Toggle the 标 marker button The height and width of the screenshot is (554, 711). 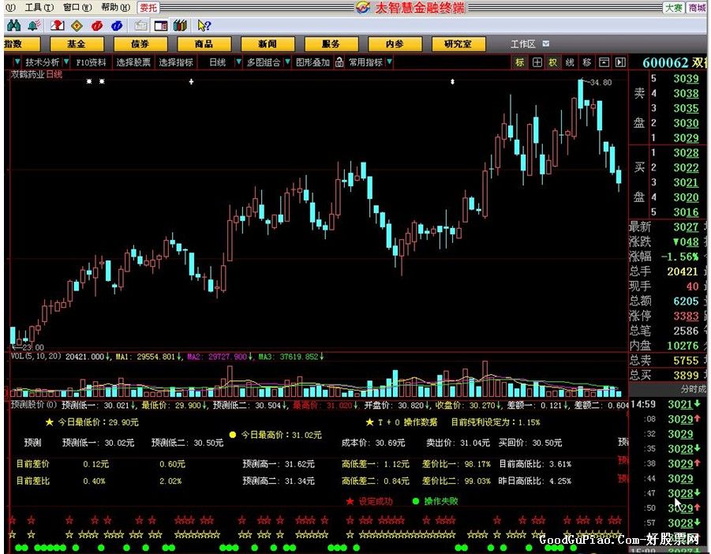520,62
